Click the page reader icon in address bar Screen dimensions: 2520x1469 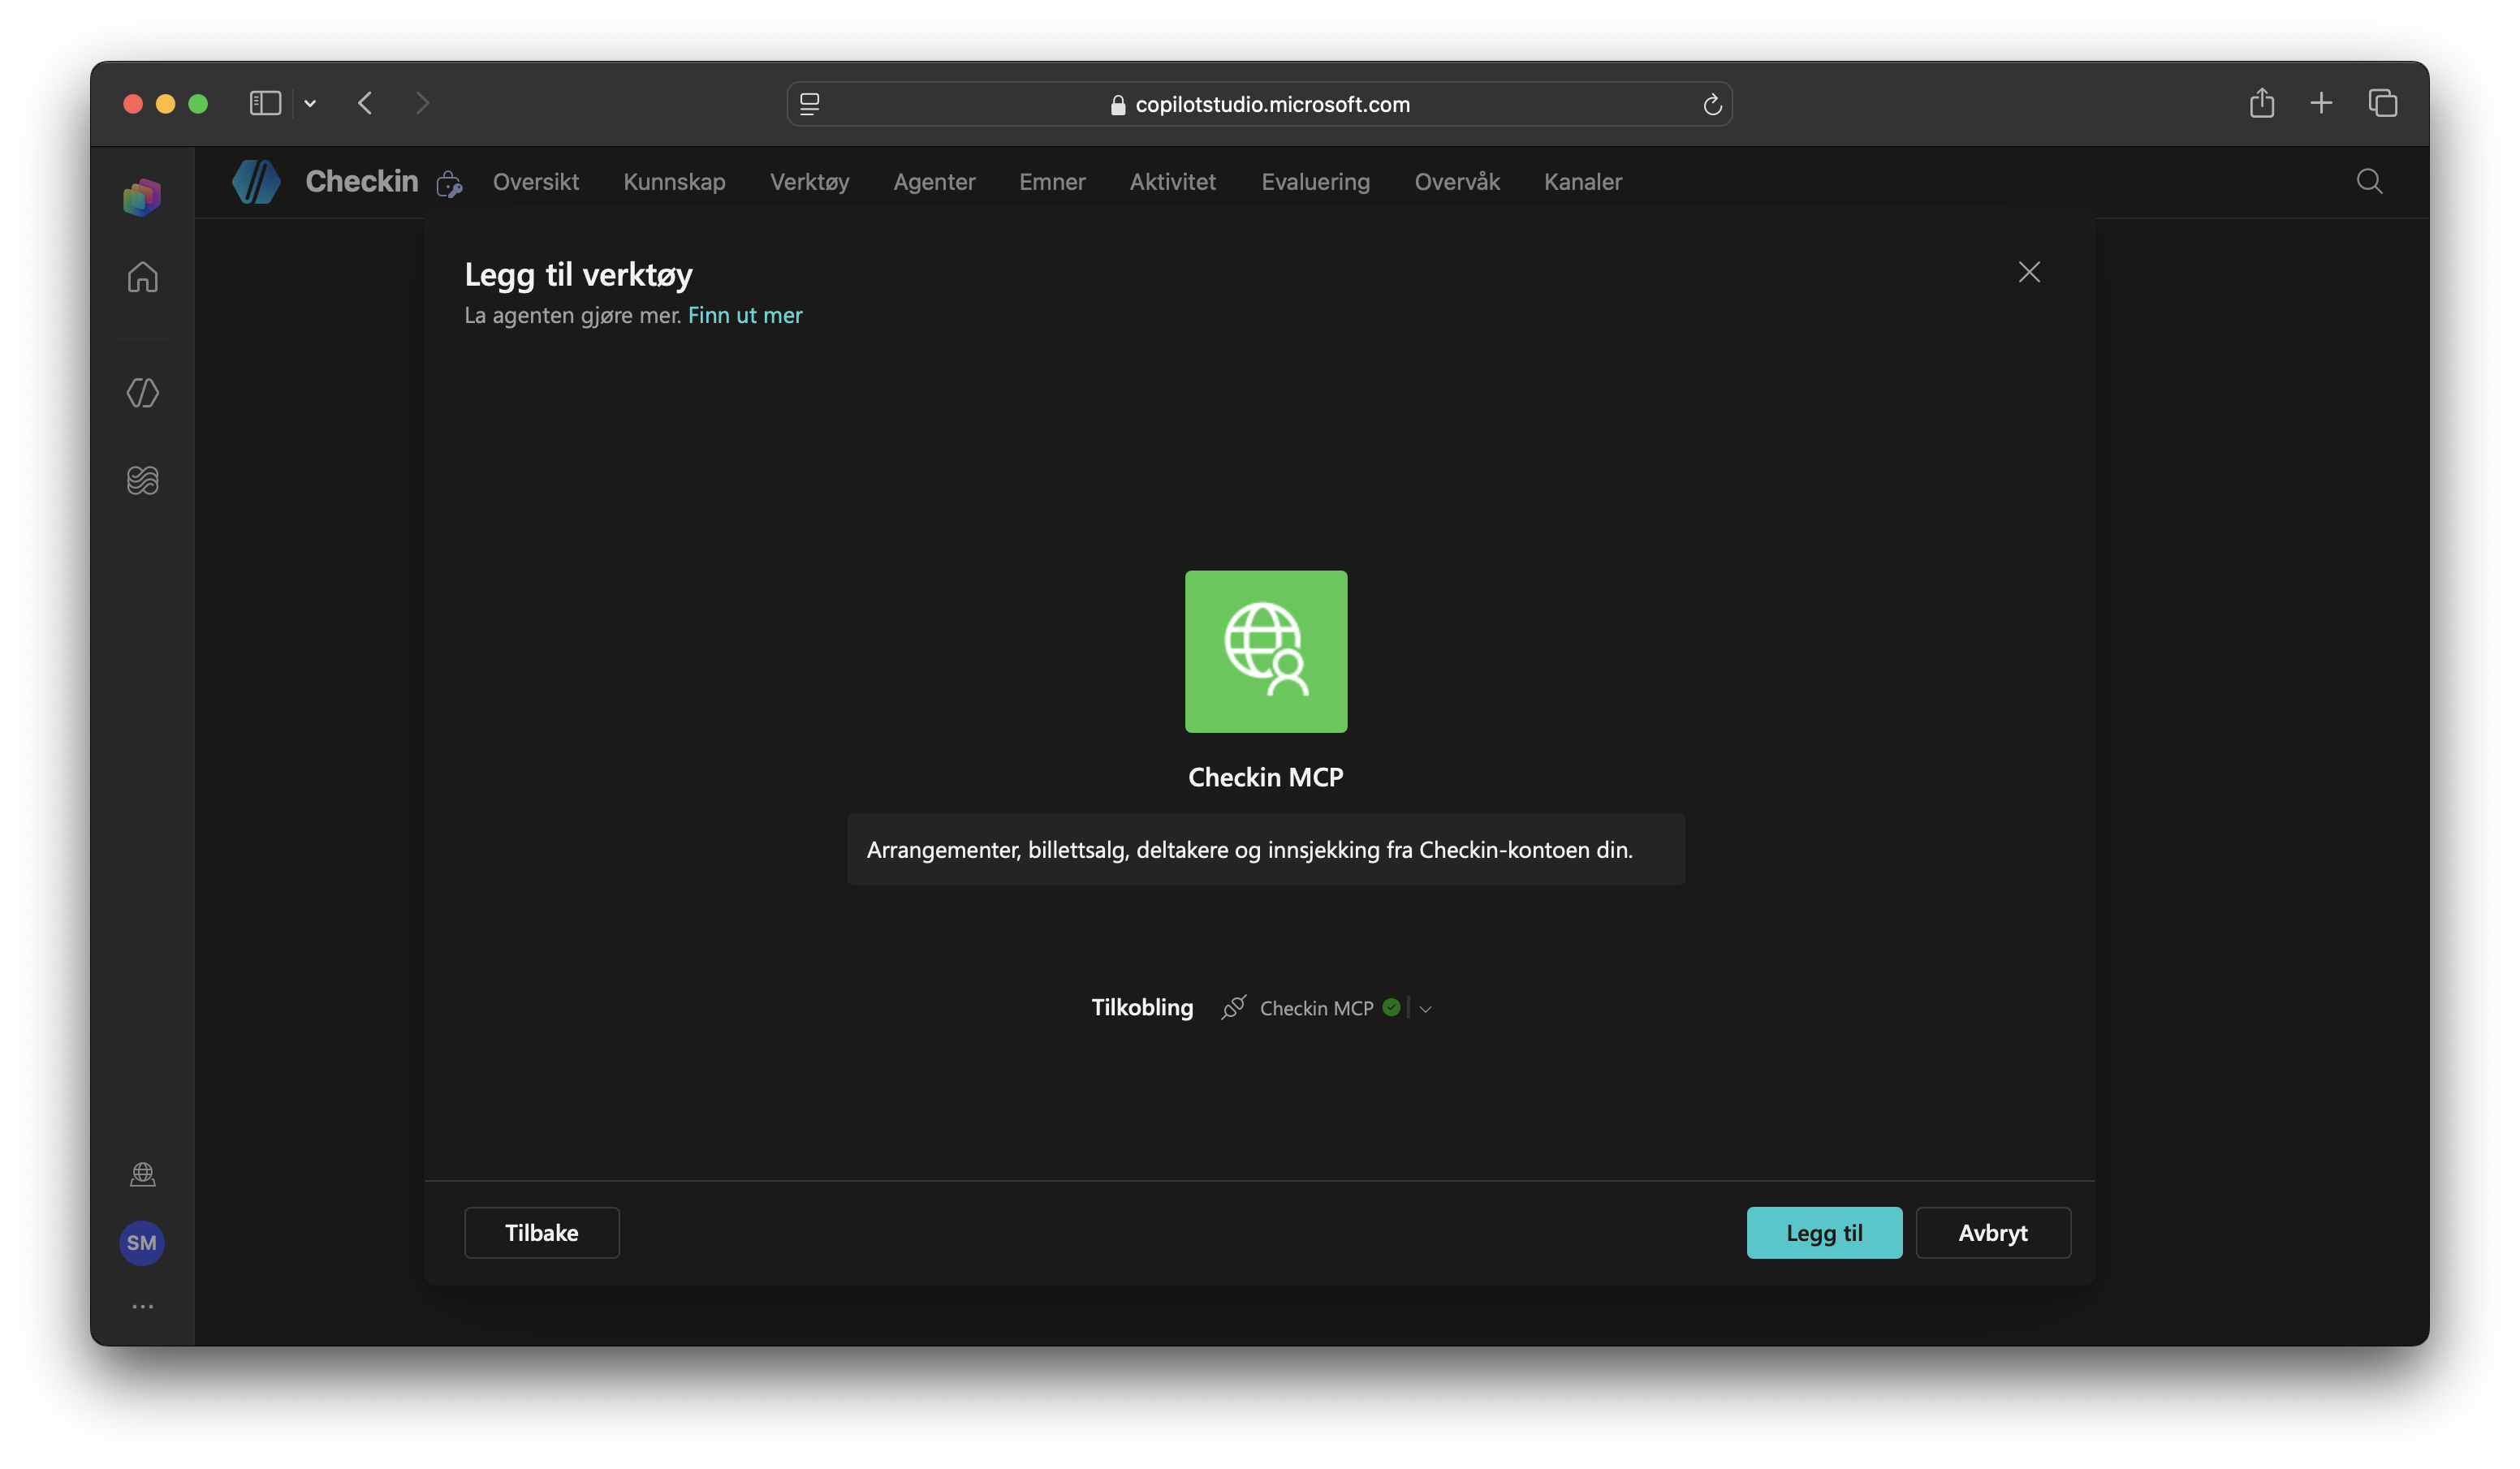[810, 104]
